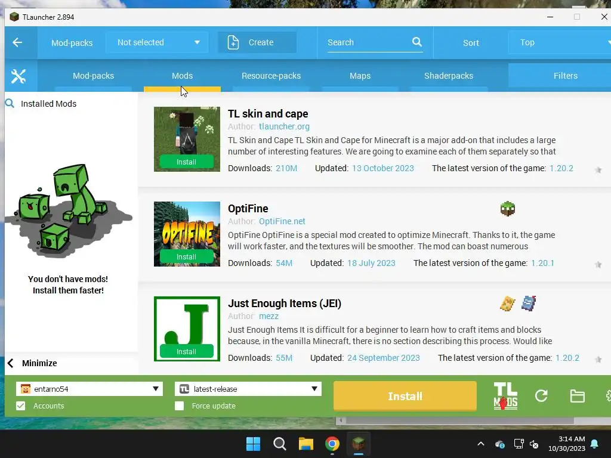Click the Just Enough Items (JEI) title
611x458 pixels.
coord(285,304)
